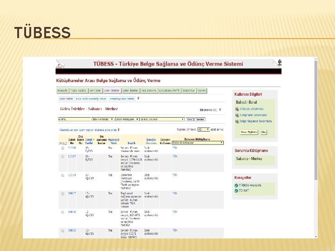The width and height of the screenshot is (335, 251).
Task: Click icon beside TÜBESS Sorumlusu
Action: click(237, 109)
